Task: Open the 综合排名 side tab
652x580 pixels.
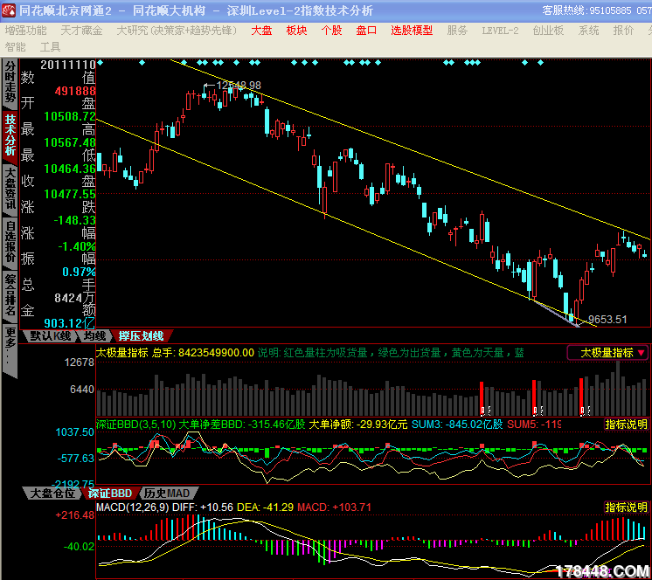Action: (10, 295)
